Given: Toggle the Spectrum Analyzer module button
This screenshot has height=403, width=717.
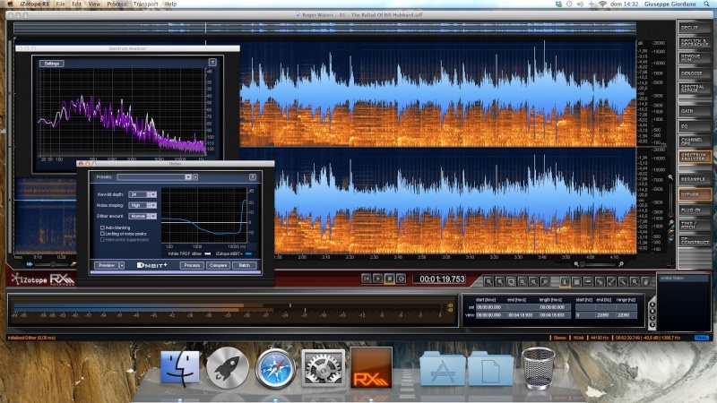Looking at the screenshot, I should coord(695,157).
